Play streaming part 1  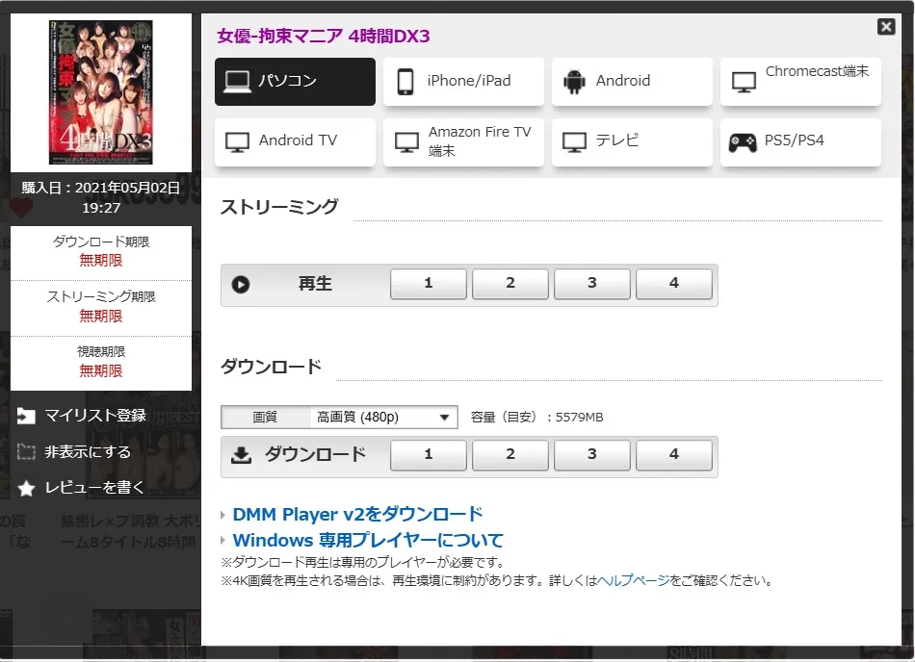(x=429, y=284)
